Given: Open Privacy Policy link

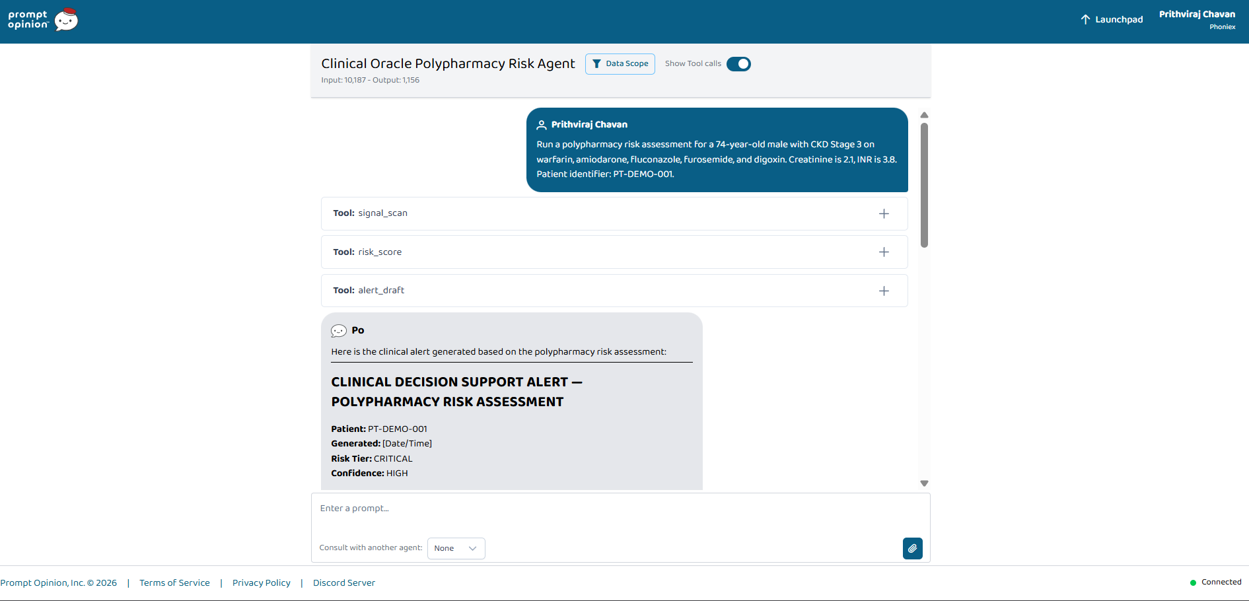Looking at the screenshot, I should (x=262, y=583).
